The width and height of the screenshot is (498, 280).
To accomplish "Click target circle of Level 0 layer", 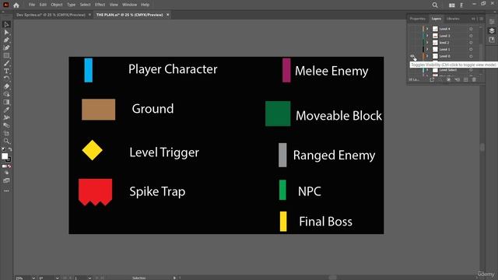I will click(471, 56).
